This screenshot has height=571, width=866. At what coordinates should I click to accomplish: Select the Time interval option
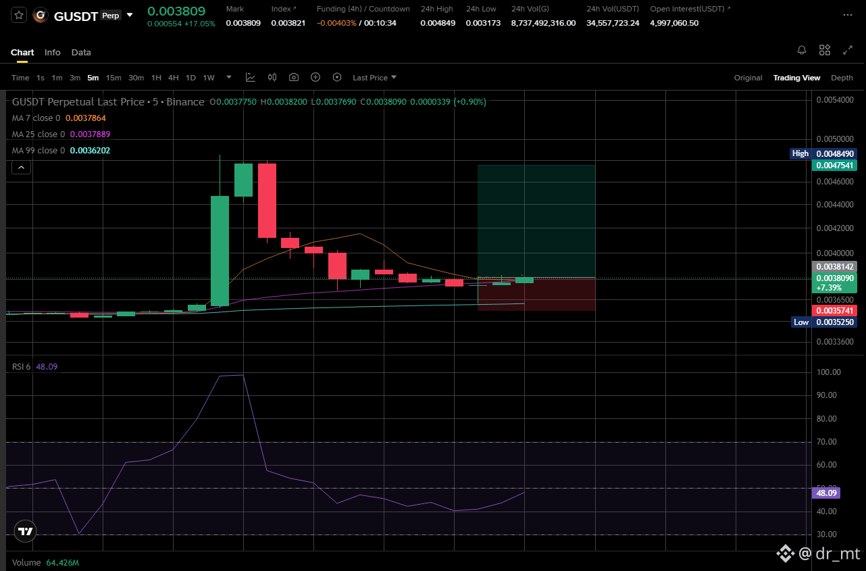[x=20, y=78]
